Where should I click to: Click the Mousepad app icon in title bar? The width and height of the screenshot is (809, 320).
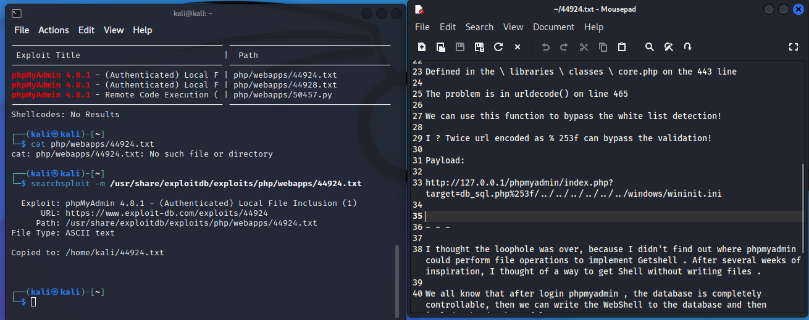[x=419, y=9]
